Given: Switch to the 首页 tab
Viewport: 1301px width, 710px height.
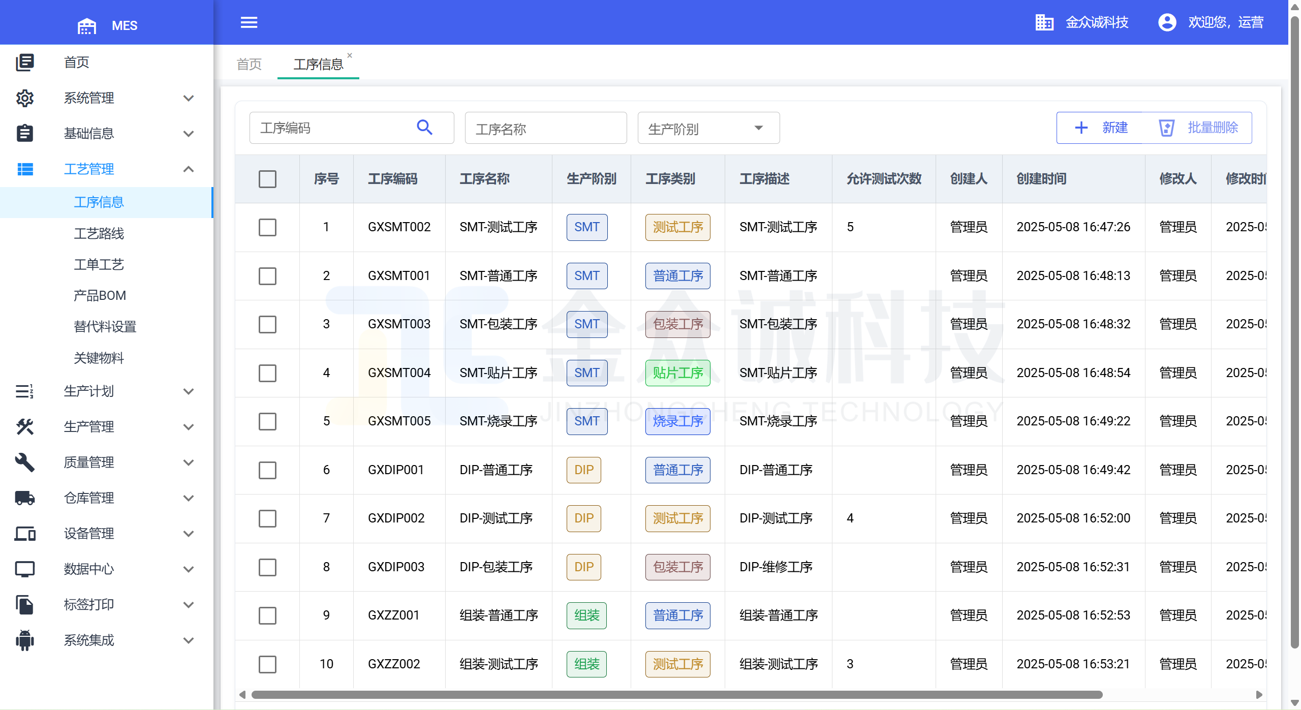Looking at the screenshot, I should (249, 64).
